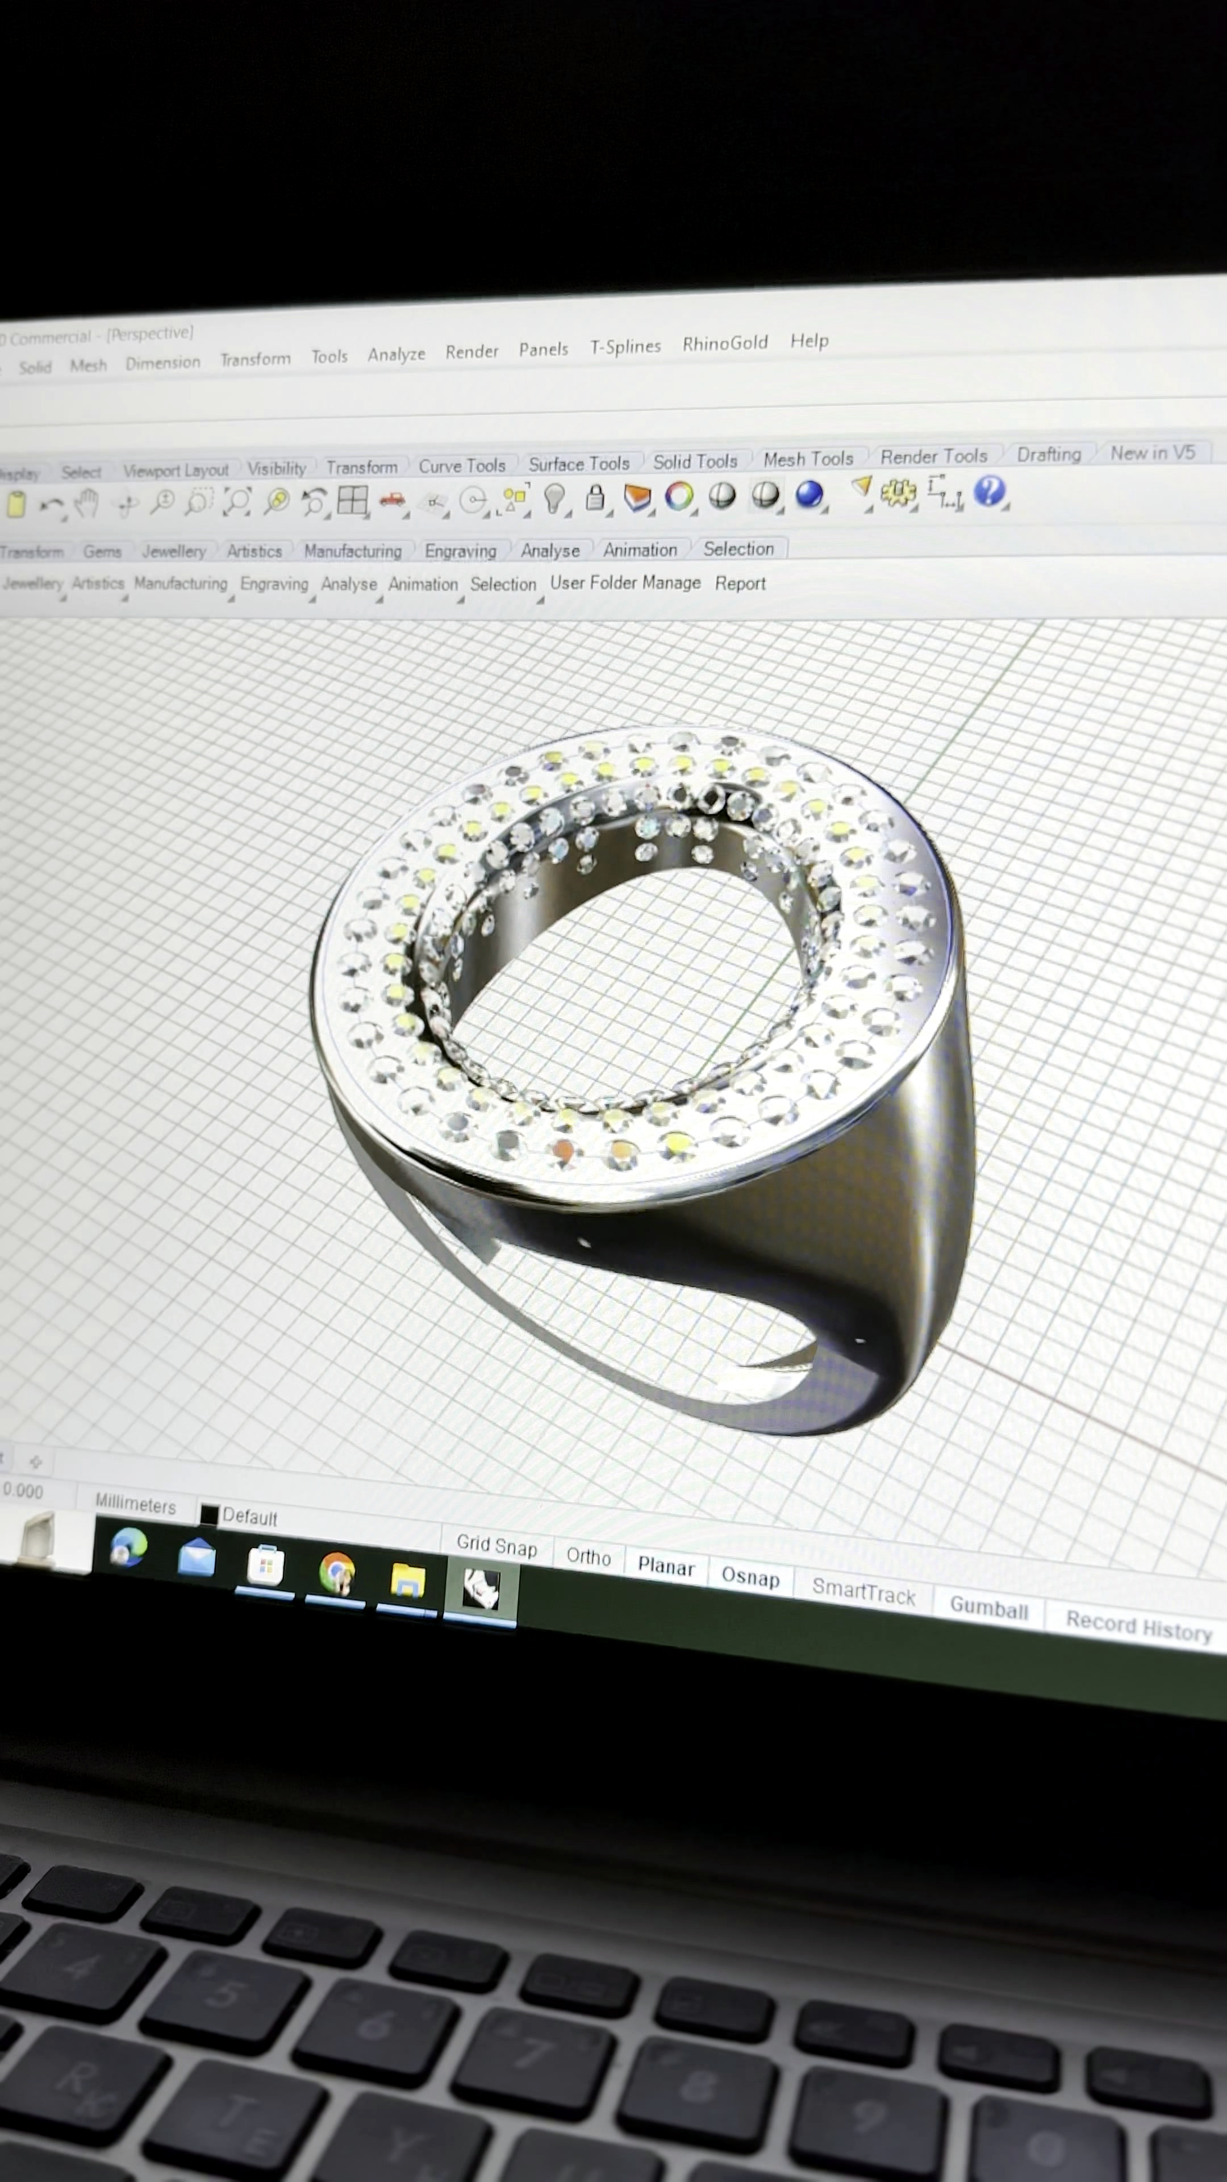
Task: Open the Edit Layers icon
Action: tap(637, 497)
